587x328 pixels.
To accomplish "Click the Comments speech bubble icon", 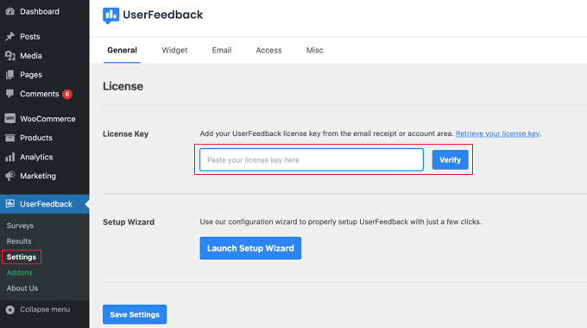I will (x=10, y=93).
